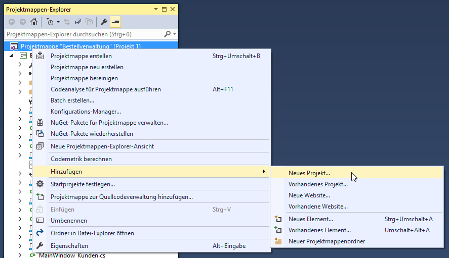Choose NuGet-Pakete für Projektmappe verwalten...
449x258 pixels.
point(151,123)
